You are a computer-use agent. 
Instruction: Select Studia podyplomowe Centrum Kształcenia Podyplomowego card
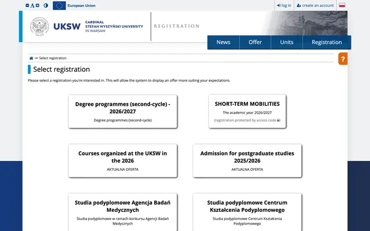(247, 212)
